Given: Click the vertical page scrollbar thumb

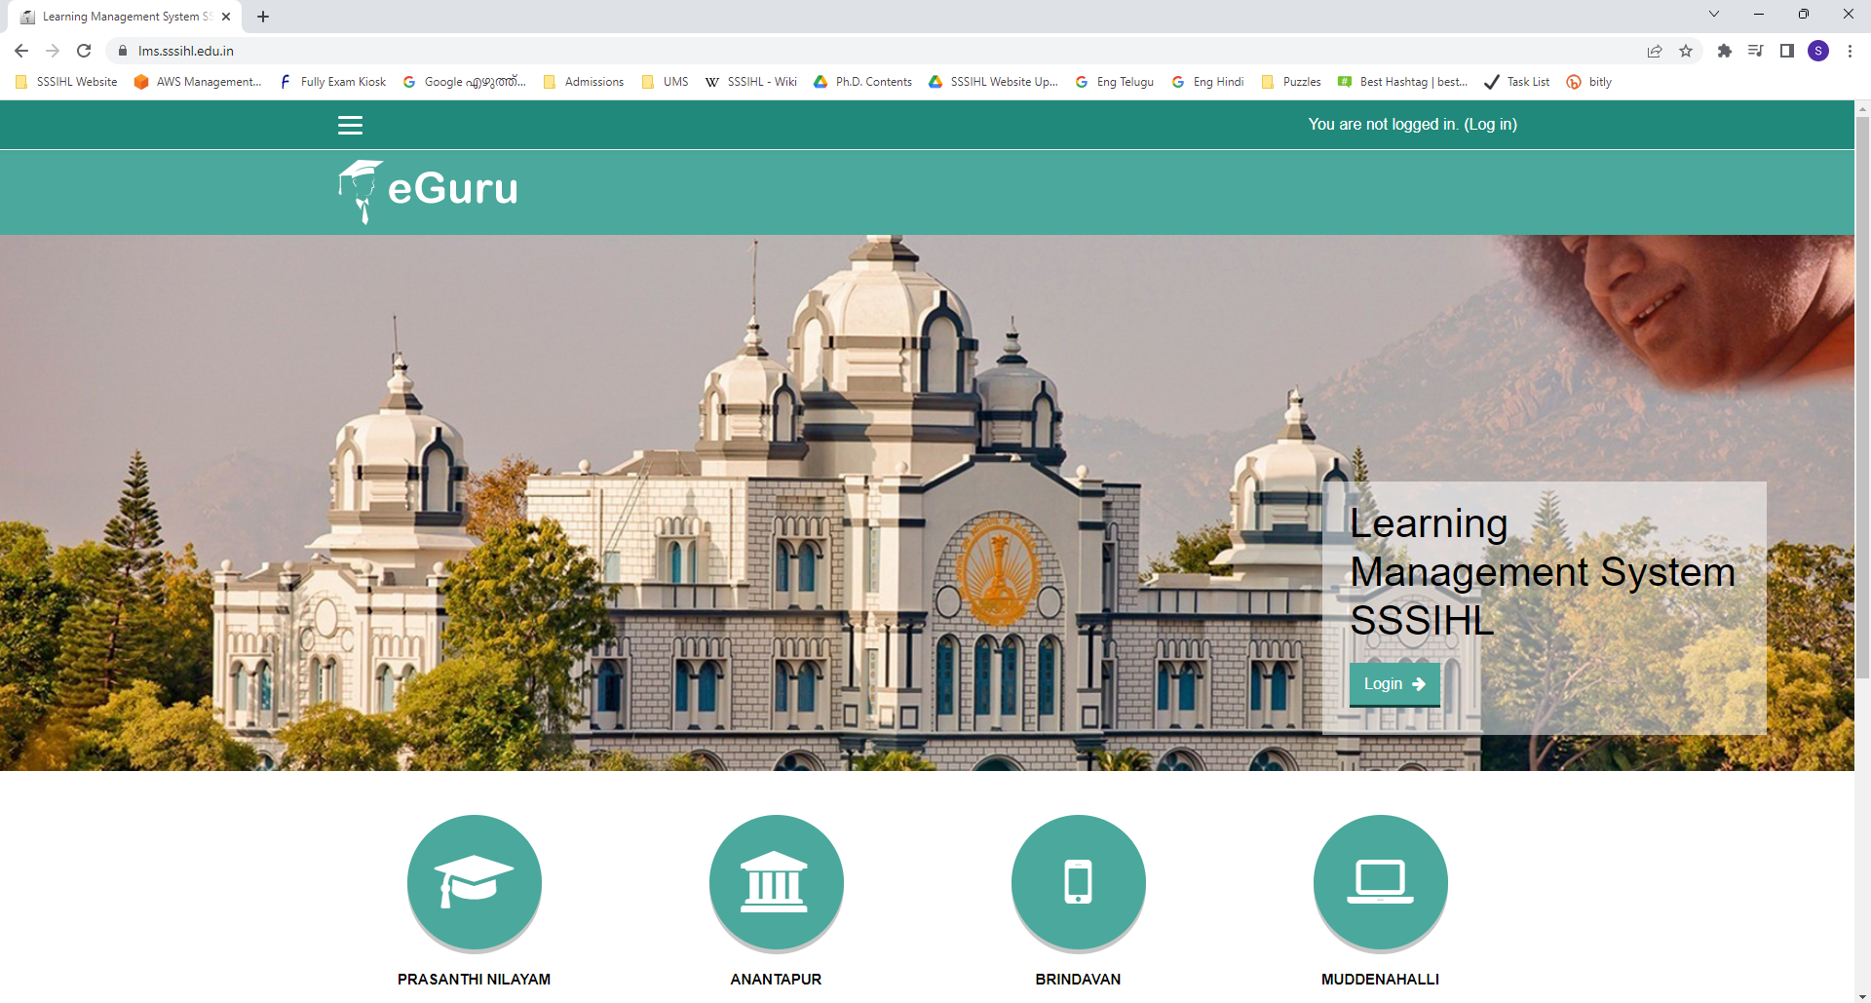Looking at the screenshot, I should click(1862, 398).
